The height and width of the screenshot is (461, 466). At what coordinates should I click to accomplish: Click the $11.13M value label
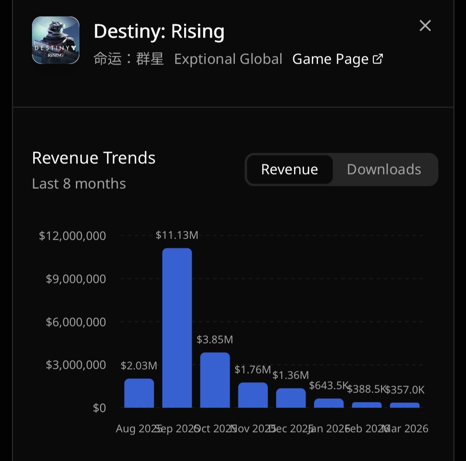[177, 235]
